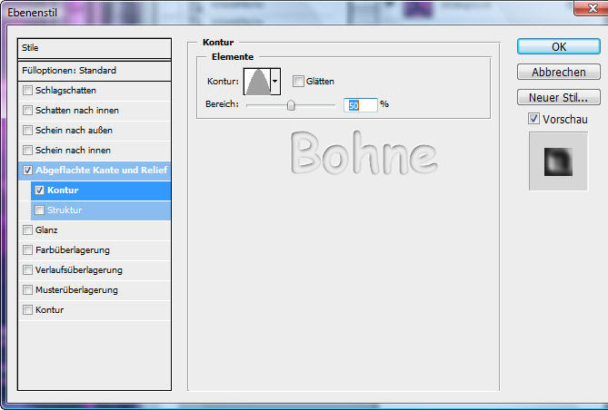Click the Bereich percentage input field
The height and width of the screenshot is (410, 608).
coord(361,105)
